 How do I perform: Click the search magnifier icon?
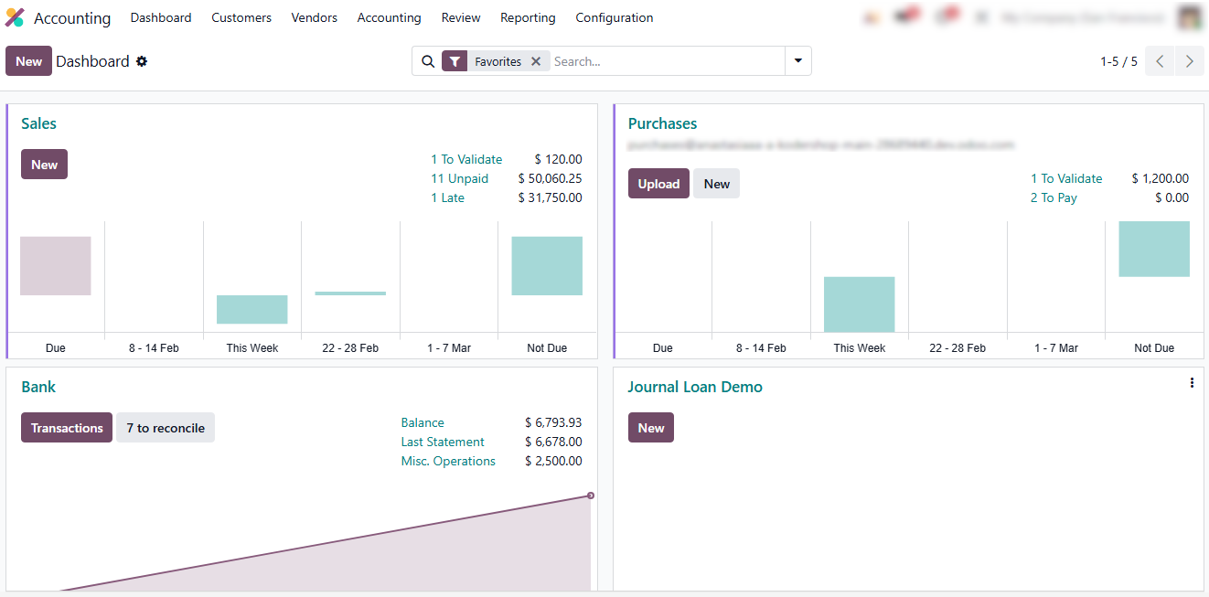[x=428, y=61]
